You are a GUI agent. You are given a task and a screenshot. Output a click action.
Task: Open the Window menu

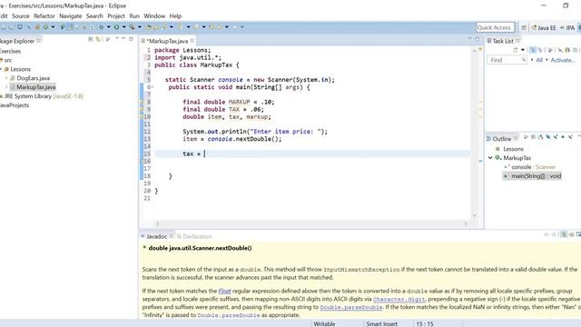pyautogui.click(x=154, y=16)
